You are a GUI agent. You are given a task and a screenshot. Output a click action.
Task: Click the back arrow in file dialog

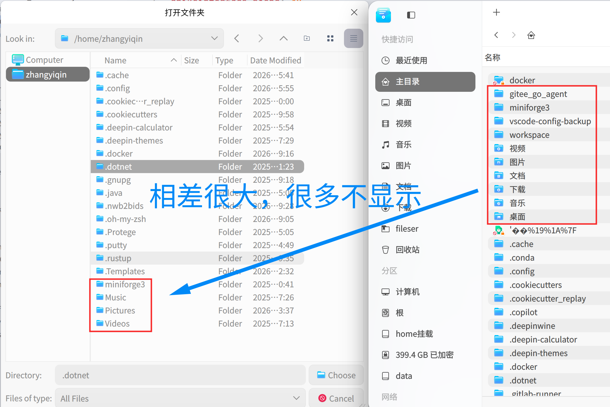coord(237,38)
